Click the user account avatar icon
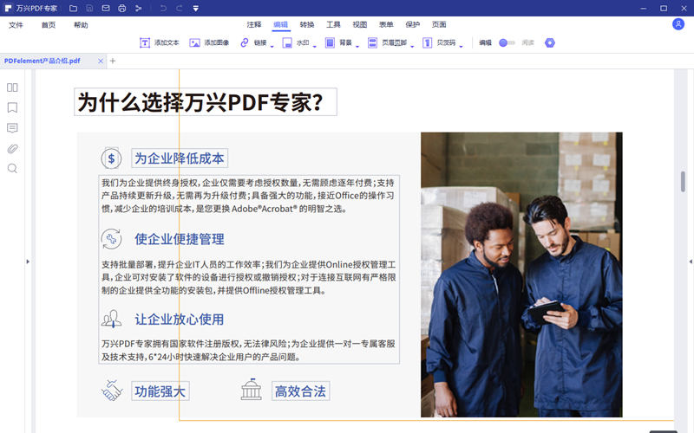 tap(678, 24)
